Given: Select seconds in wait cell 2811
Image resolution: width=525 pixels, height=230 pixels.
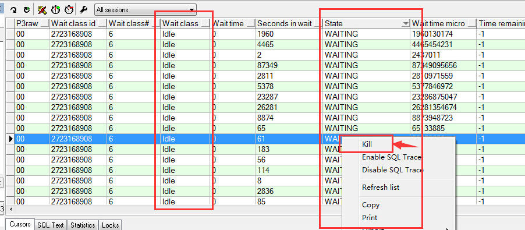Looking at the screenshot, I should click(x=289, y=76).
